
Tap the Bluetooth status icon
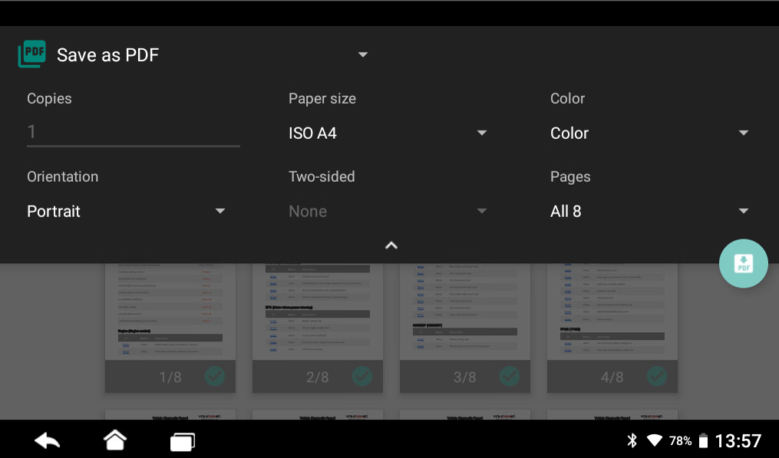[632, 440]
